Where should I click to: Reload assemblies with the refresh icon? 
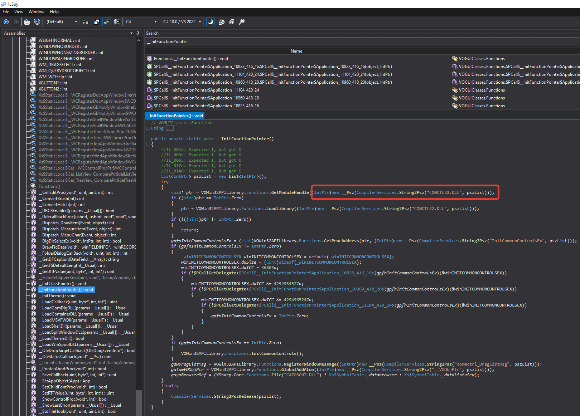tap(37, 22)
